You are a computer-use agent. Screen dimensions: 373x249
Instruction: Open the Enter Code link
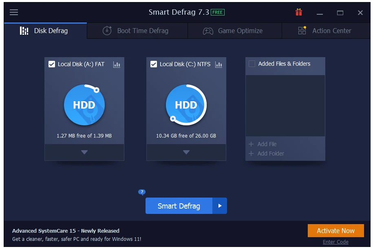[335, 242]
